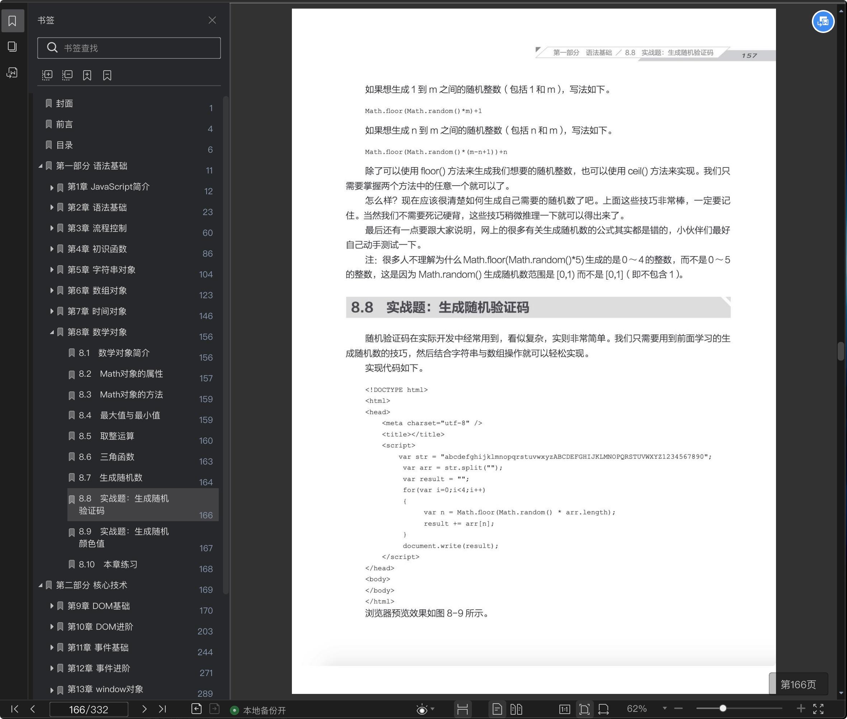This screenshot has width=847, height=719.
Task: Click the 166/332 page number field
Action: (x=89, y=710)
